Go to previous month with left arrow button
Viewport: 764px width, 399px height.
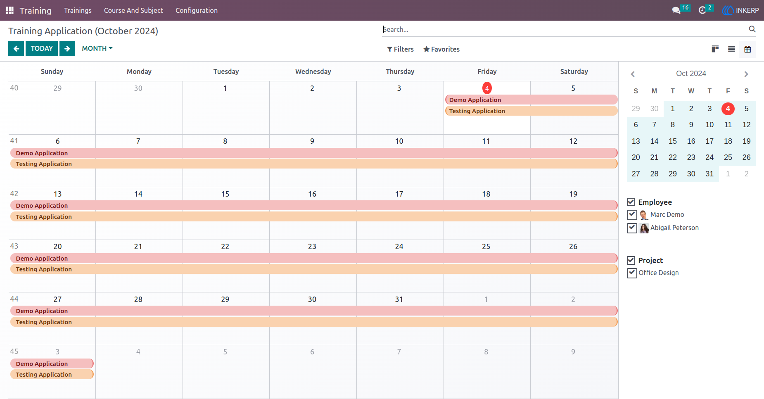[16, 48]
